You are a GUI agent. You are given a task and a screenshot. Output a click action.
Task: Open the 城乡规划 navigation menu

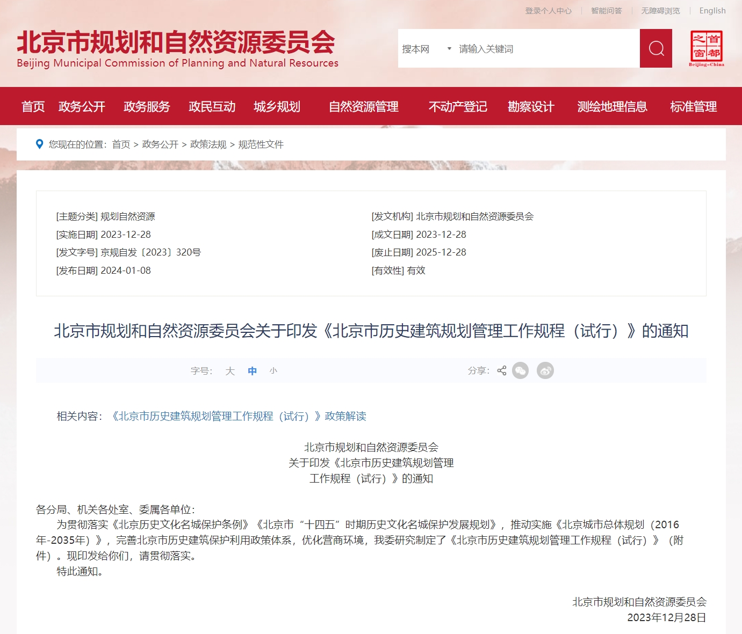pyautogui.click(x=277, y=107)
